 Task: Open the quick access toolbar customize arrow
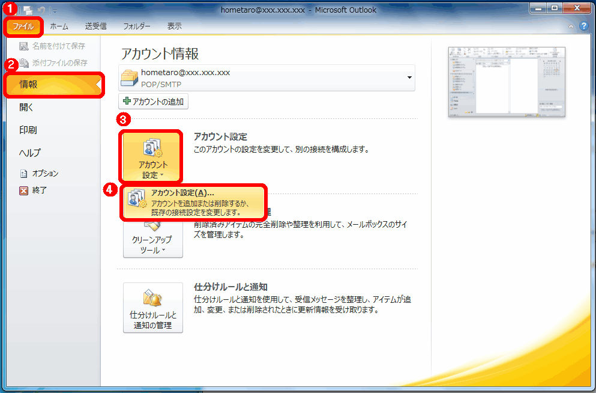(55, 11)
